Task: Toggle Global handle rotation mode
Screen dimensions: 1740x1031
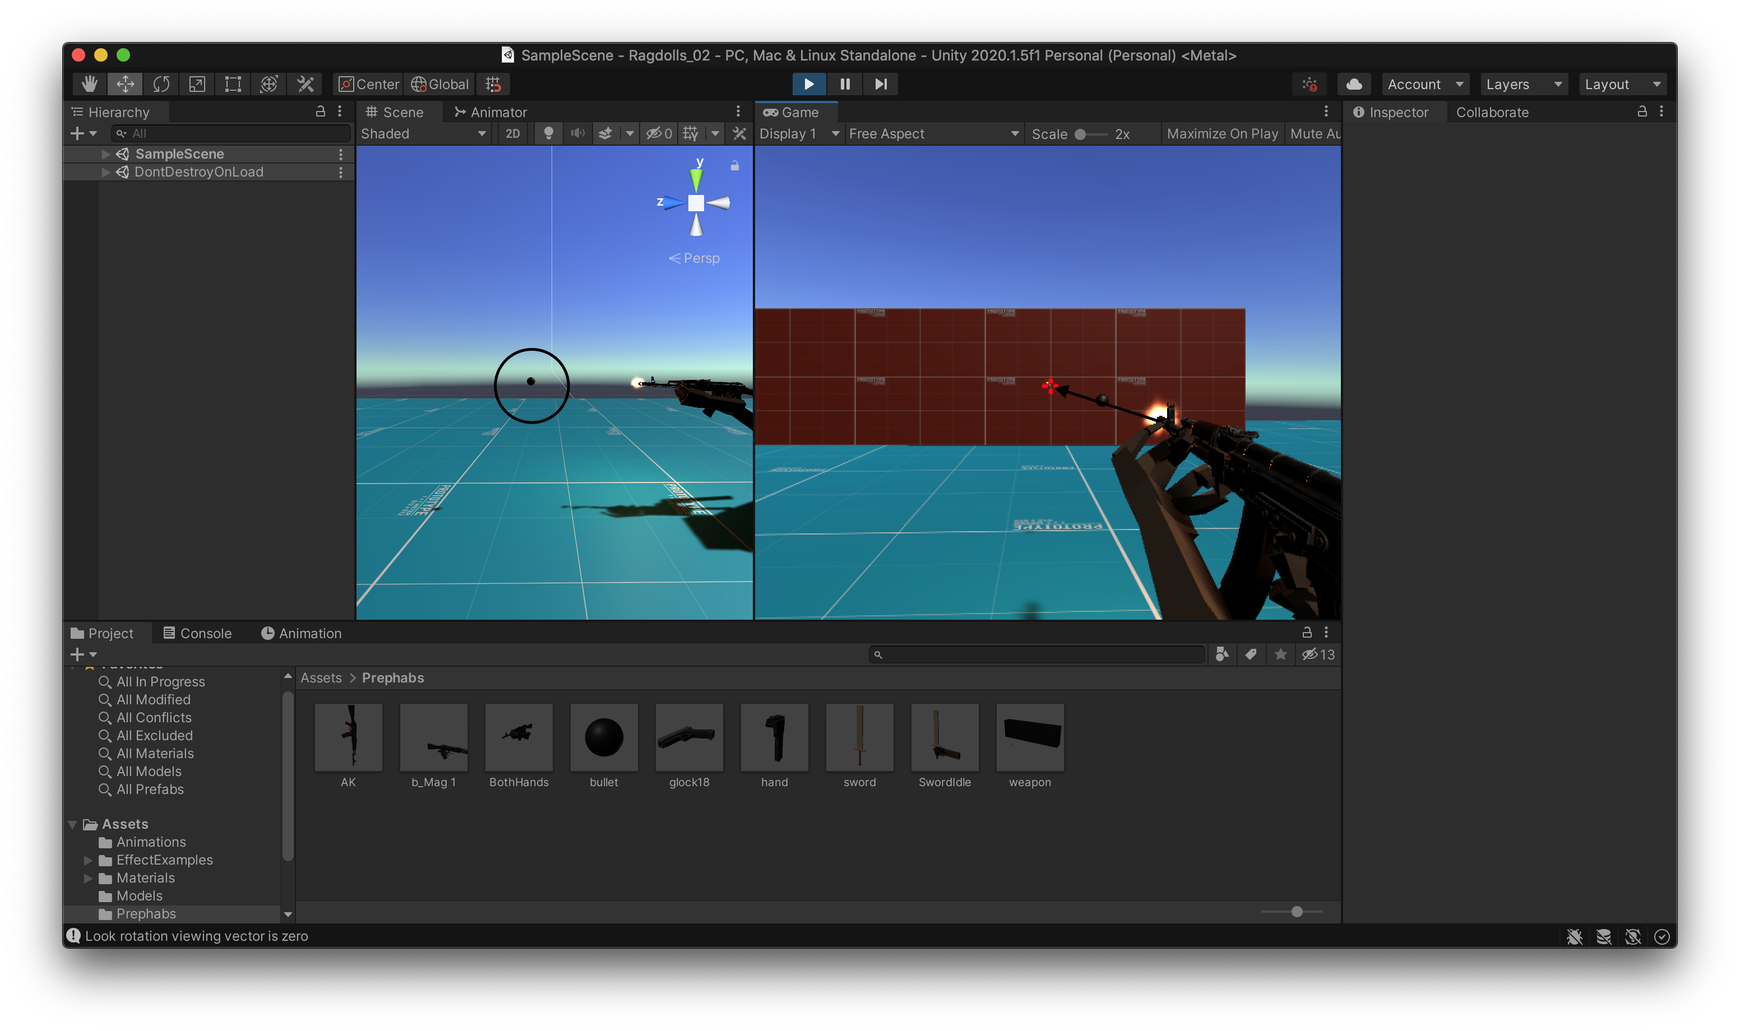Action: 440,84
